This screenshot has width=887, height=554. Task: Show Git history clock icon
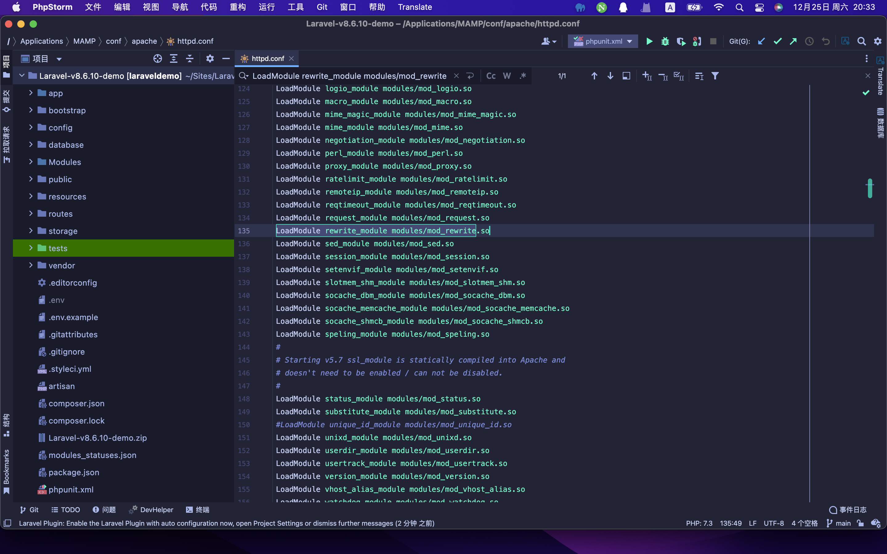[x=809, y=41]
